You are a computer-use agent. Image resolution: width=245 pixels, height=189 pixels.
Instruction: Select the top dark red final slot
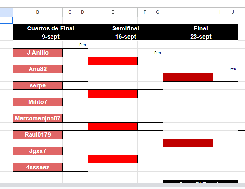point(188,77)
